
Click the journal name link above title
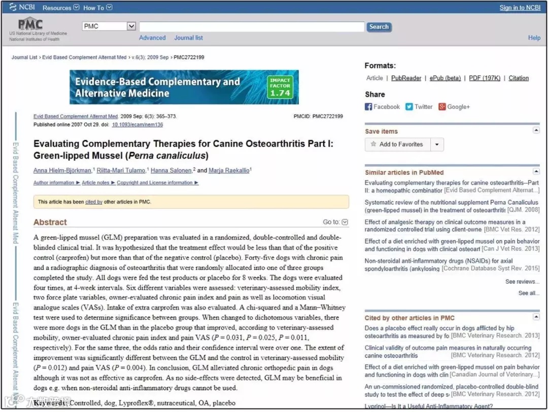76,116
